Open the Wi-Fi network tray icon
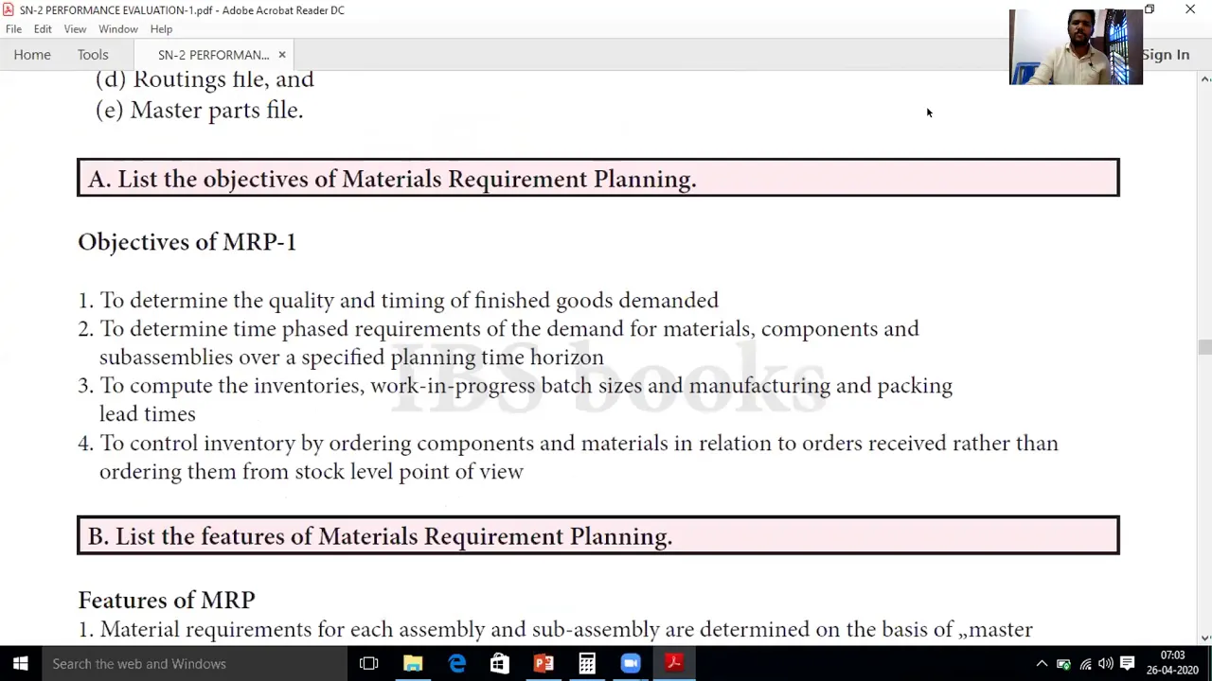This screenshot has height=681, width=1212. pos(1085,664)
